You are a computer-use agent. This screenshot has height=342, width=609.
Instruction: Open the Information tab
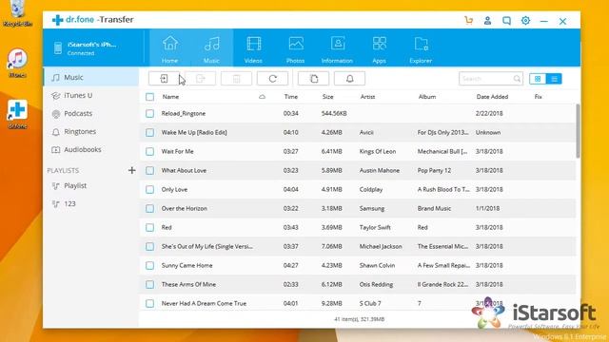coord(337,49)
